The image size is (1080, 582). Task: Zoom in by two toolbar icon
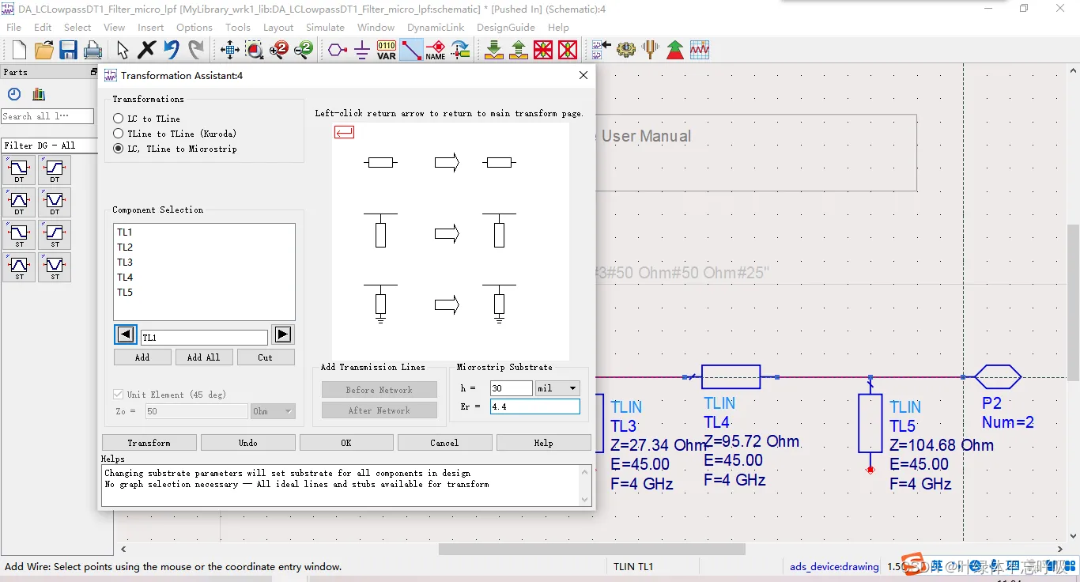tap(279, 51)
